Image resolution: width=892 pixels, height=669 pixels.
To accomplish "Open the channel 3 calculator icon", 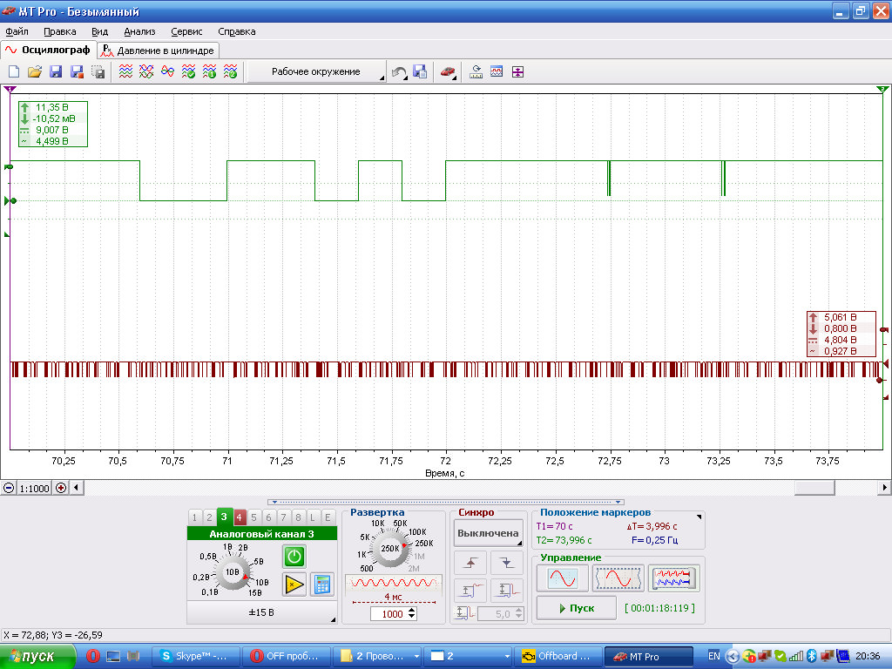I will 322,585.
